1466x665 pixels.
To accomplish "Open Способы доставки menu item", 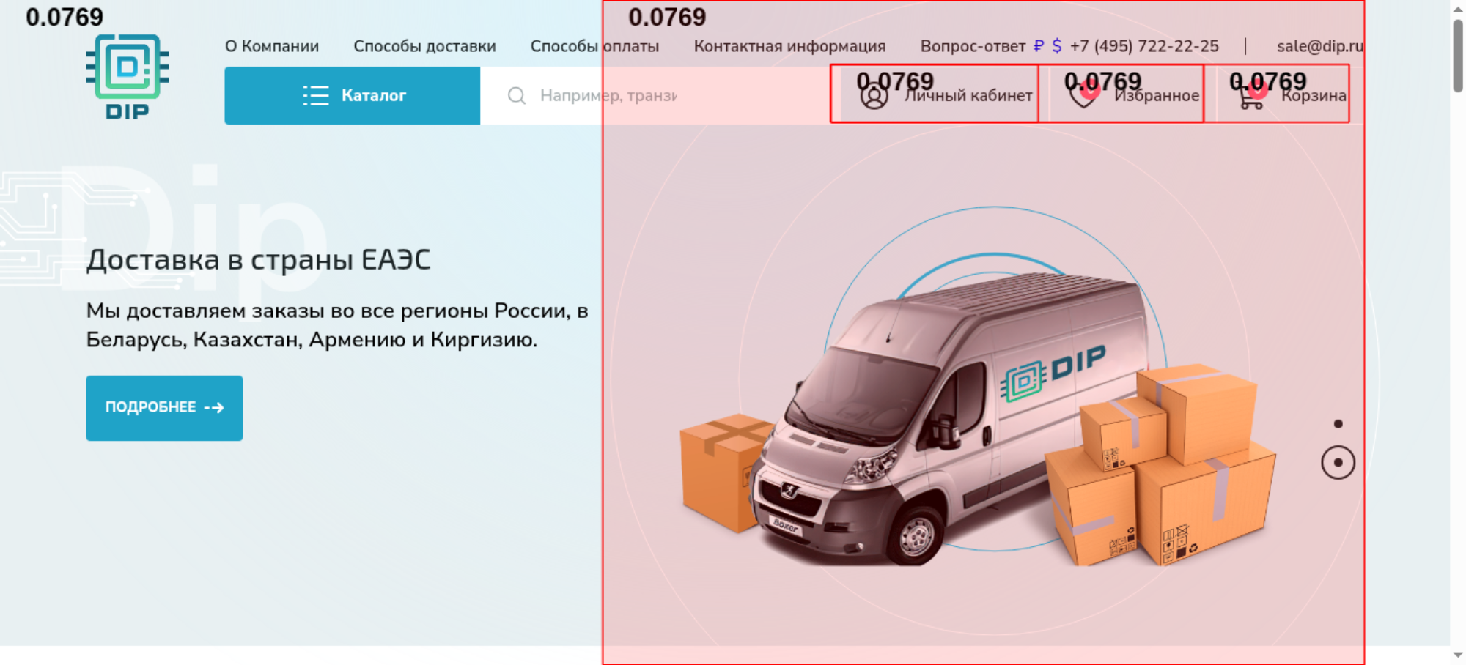I will click(x=424, y=46).
